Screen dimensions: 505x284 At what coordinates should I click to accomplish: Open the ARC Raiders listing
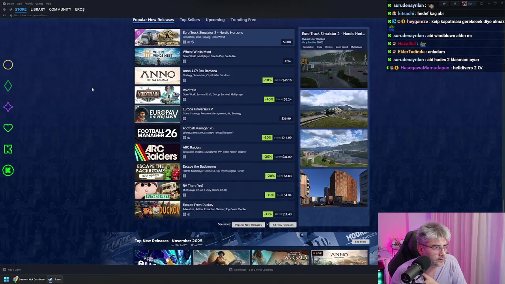point(215,153)
